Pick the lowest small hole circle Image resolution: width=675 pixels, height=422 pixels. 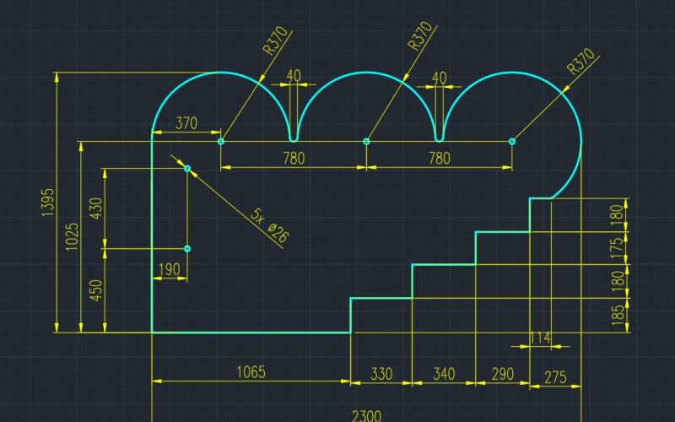click(187, 249)
